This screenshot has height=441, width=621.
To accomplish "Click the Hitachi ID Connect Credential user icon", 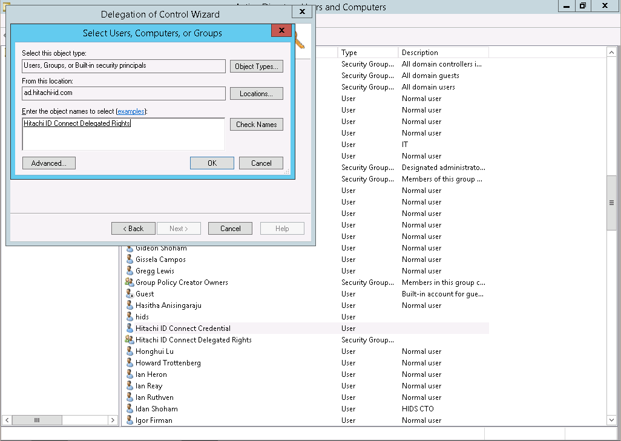I will 130,328.
